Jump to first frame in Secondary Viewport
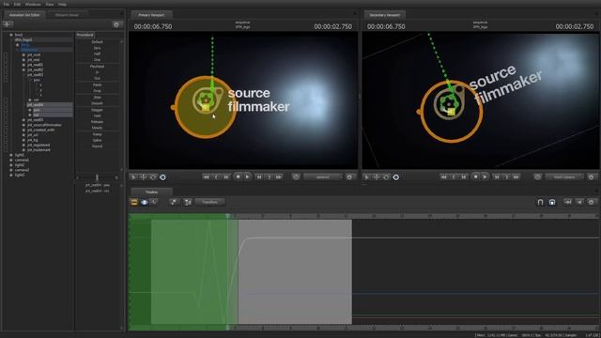601x338 pixels. [x=443, y=177]
